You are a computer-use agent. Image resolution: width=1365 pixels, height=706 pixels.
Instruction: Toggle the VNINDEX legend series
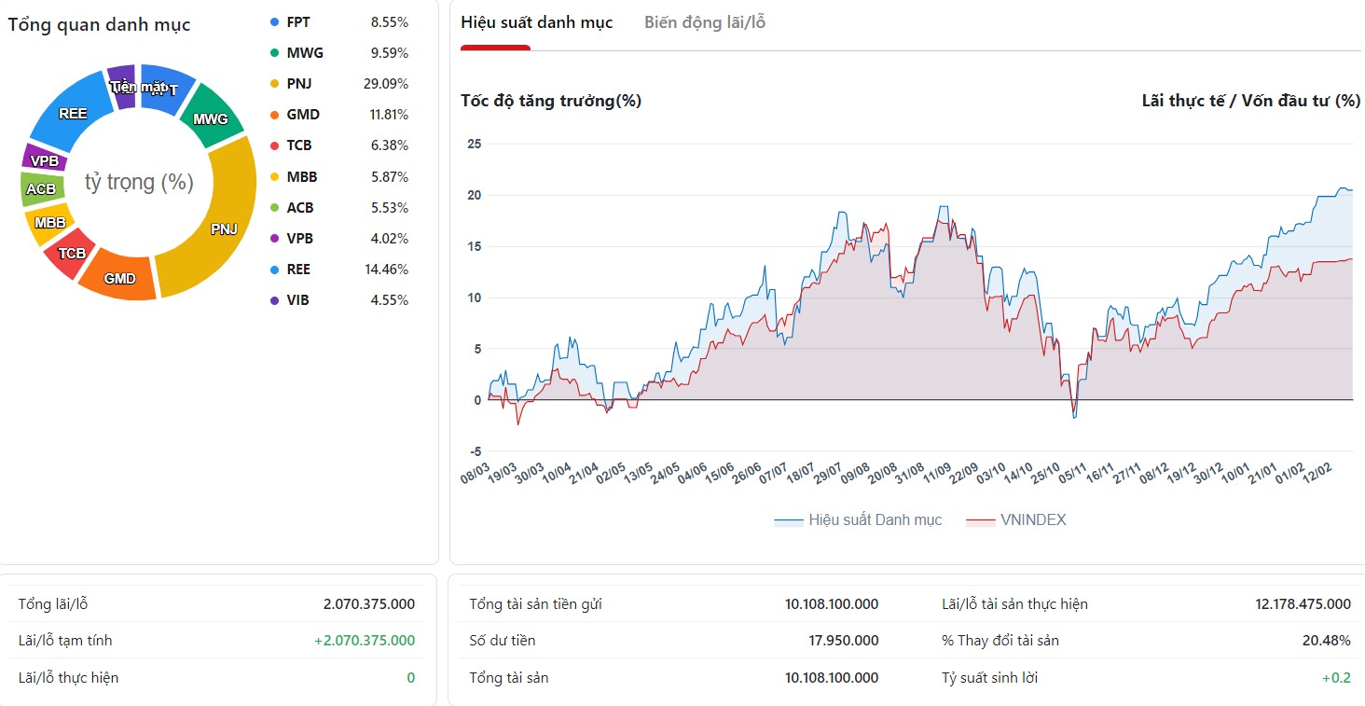click(x=1015, y=520)
